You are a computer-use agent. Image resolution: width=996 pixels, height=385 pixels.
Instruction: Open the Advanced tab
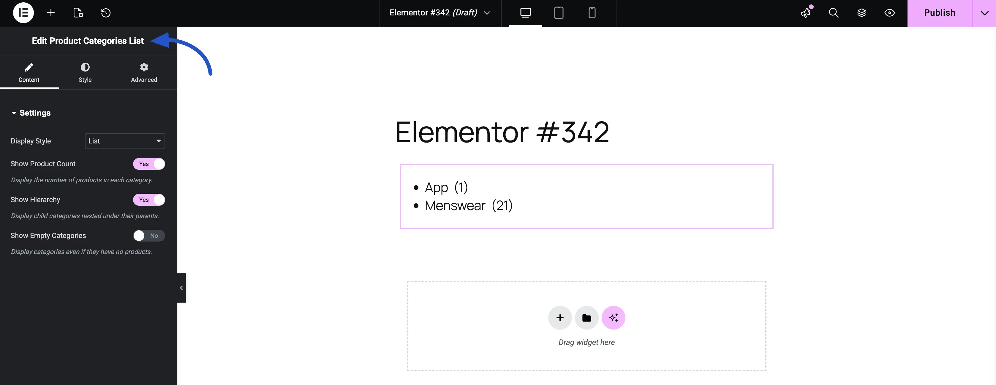[143, 73]
